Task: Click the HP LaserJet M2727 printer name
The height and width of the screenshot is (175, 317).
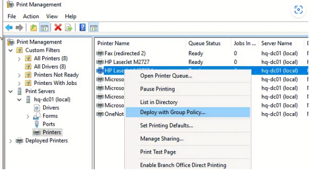Action: point(127,62)
